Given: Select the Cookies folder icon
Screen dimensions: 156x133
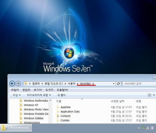Looking at the screenshot, I should click(x=58, y=120).
